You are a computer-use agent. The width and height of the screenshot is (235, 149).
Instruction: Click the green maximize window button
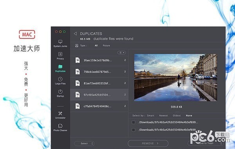[x=64, y=32]
